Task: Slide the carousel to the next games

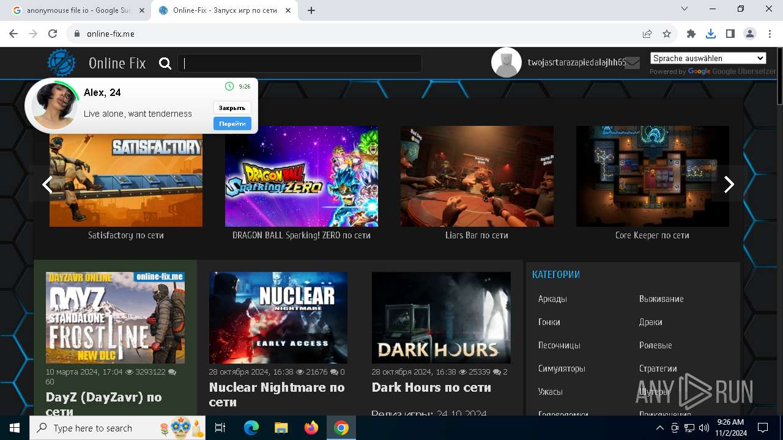Action: point(729,184)
